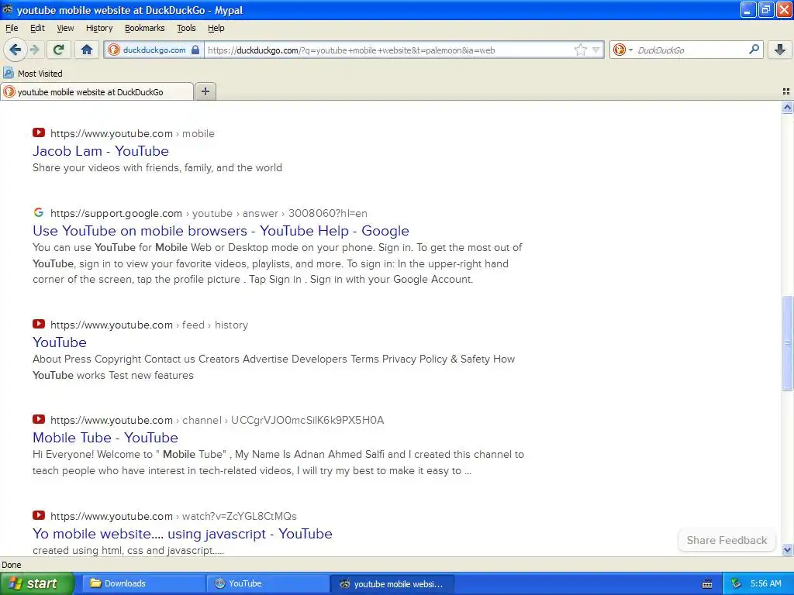
Task: Click in the URL address field
Action: point(388,50)
